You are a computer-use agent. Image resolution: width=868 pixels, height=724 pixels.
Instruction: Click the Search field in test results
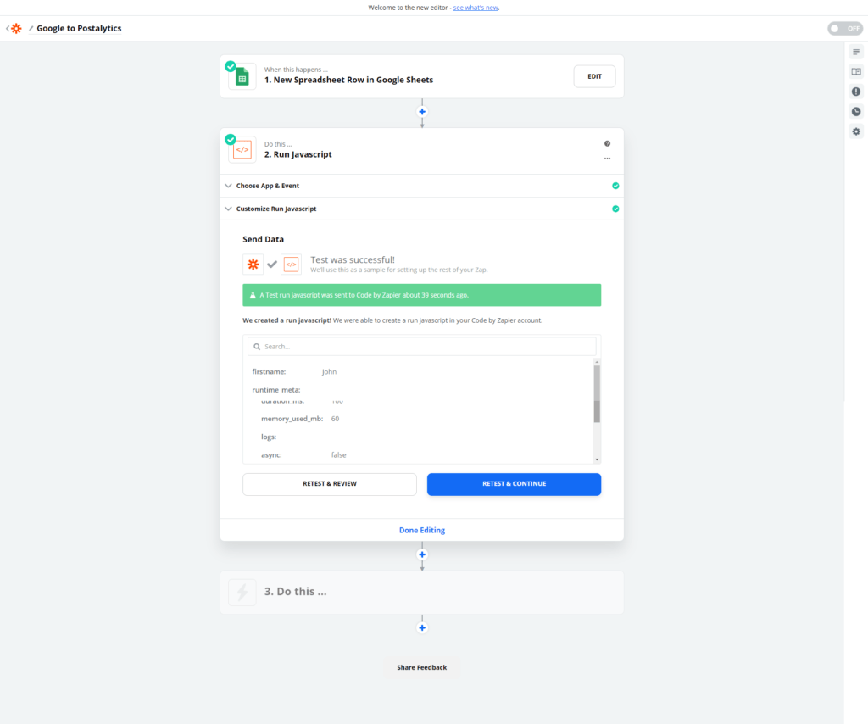click(x=422, y=347)
